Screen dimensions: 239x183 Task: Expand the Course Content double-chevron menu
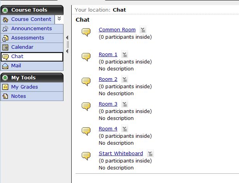(59, 19)
